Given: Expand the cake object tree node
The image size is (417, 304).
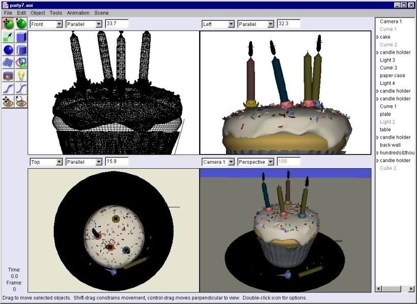Looking at the screenshot, I should coord(378,37).
